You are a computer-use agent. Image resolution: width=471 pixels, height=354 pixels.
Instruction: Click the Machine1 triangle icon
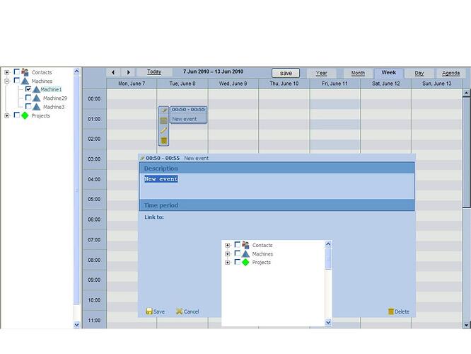36,89
